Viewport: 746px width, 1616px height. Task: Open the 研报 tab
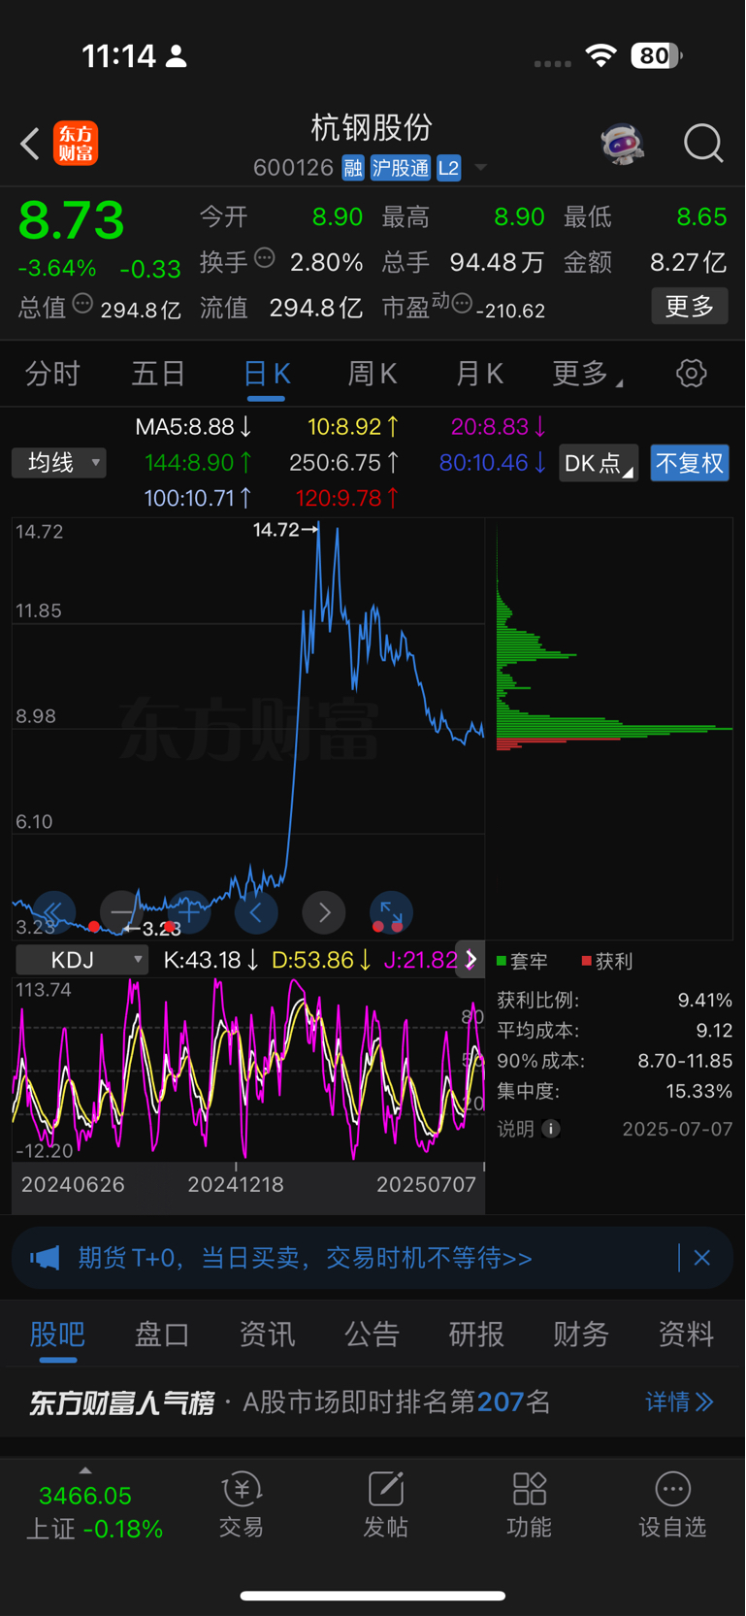476,1334
